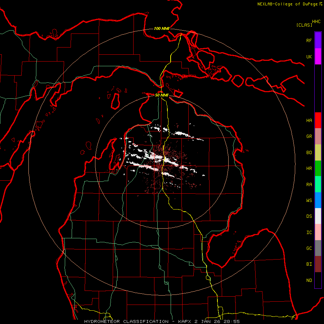This screenshot has height=324, width=324.
Task: Select the GR legend color block
Action: tap(318, 136)
